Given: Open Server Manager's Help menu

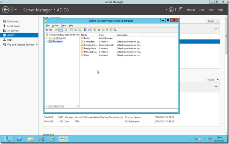Looking at the screenshot, I should [x=220, y=10].
